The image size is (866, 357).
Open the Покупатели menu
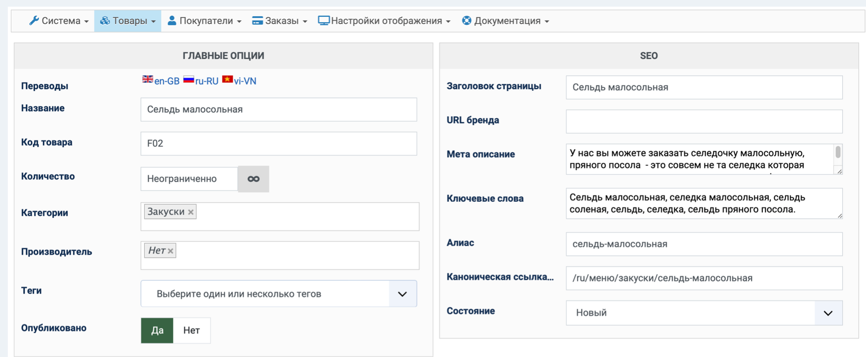(204, 21)
